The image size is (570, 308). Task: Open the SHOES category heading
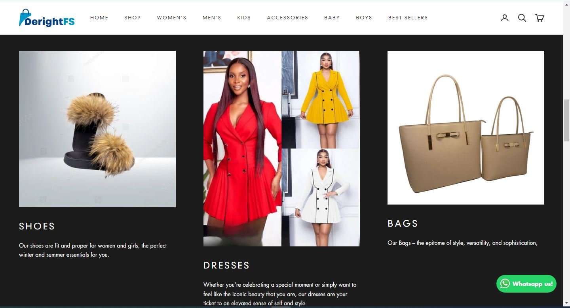pyautogui.click(x=37, y=226)
